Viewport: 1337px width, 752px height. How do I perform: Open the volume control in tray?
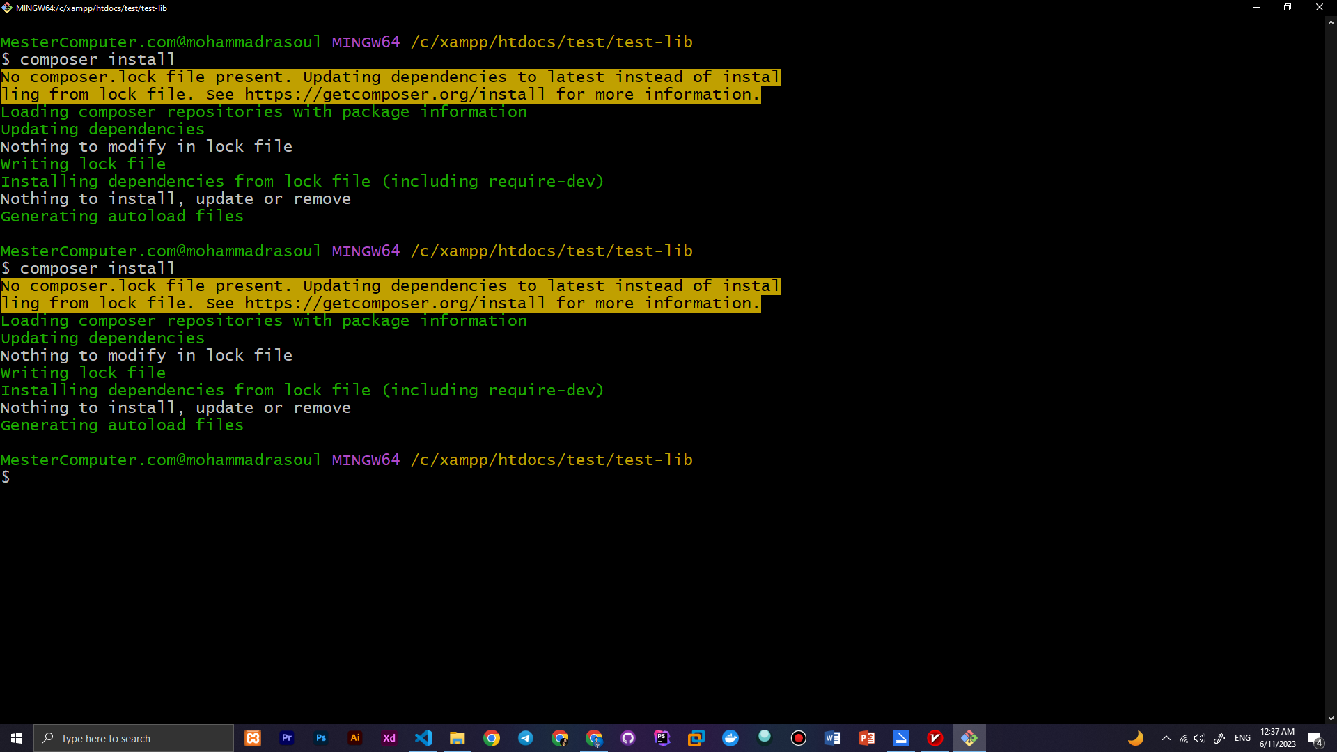point(1199,739)
